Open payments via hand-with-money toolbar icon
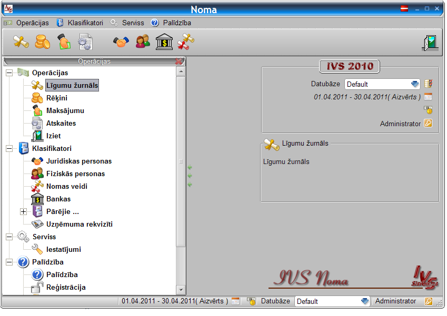The image size is (447, 316). coord(64,42)
